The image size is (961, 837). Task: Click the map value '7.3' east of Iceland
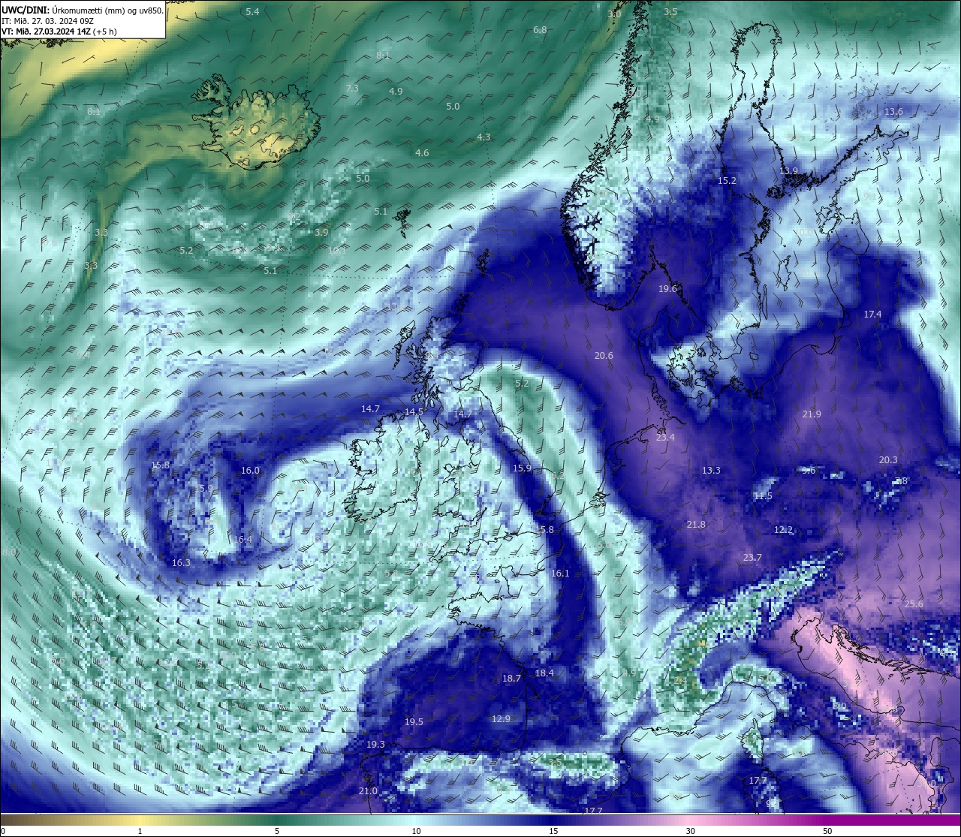(352, 89)
